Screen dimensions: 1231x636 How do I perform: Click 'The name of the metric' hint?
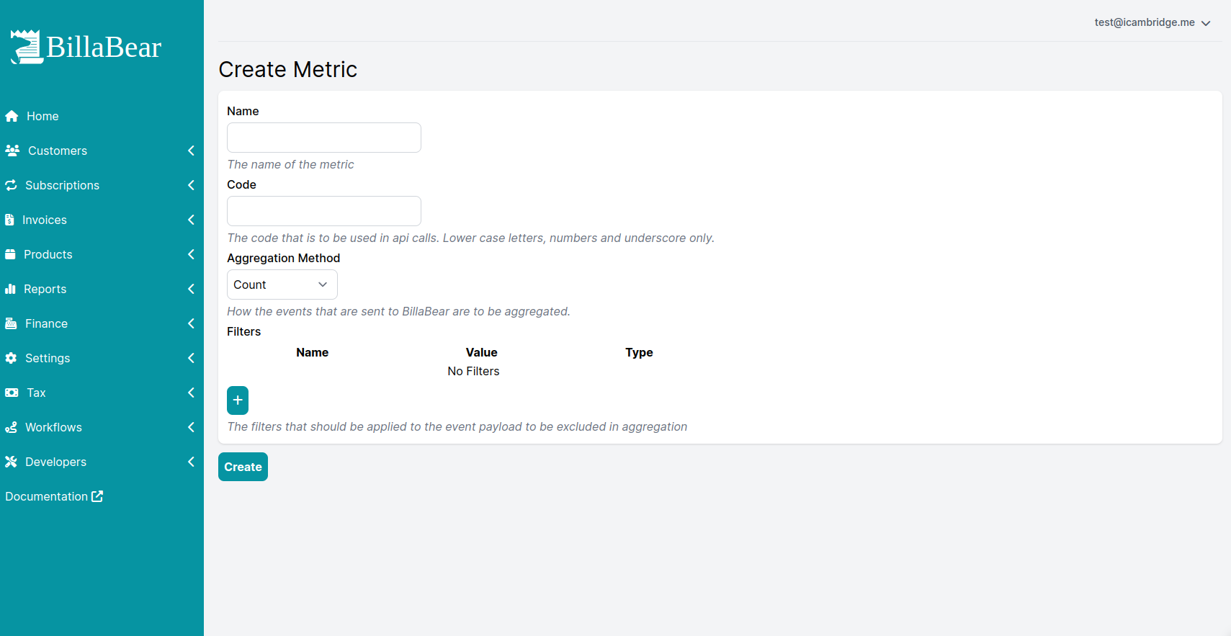point(290,164)
